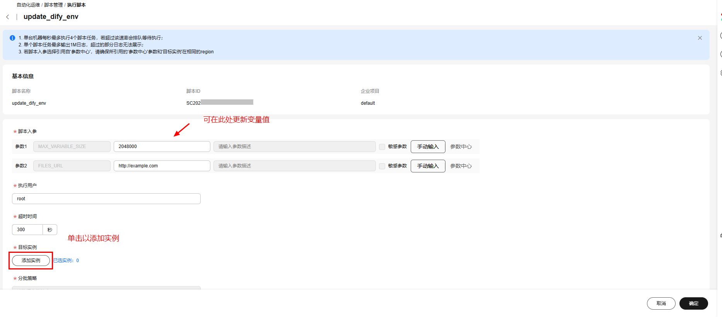Click the page title update_dify_env in the header
The height and width of the screenshot is (317, 722).
pos(51,17)
